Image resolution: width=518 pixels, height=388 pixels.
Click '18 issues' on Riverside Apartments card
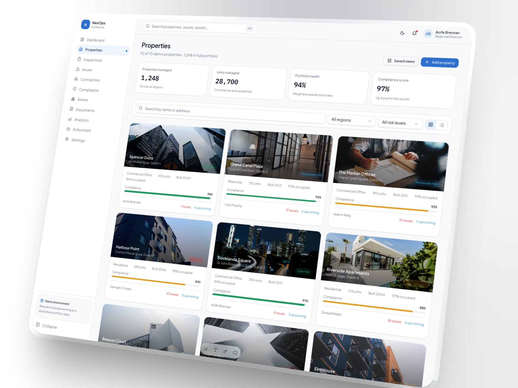tap(394, 321)
